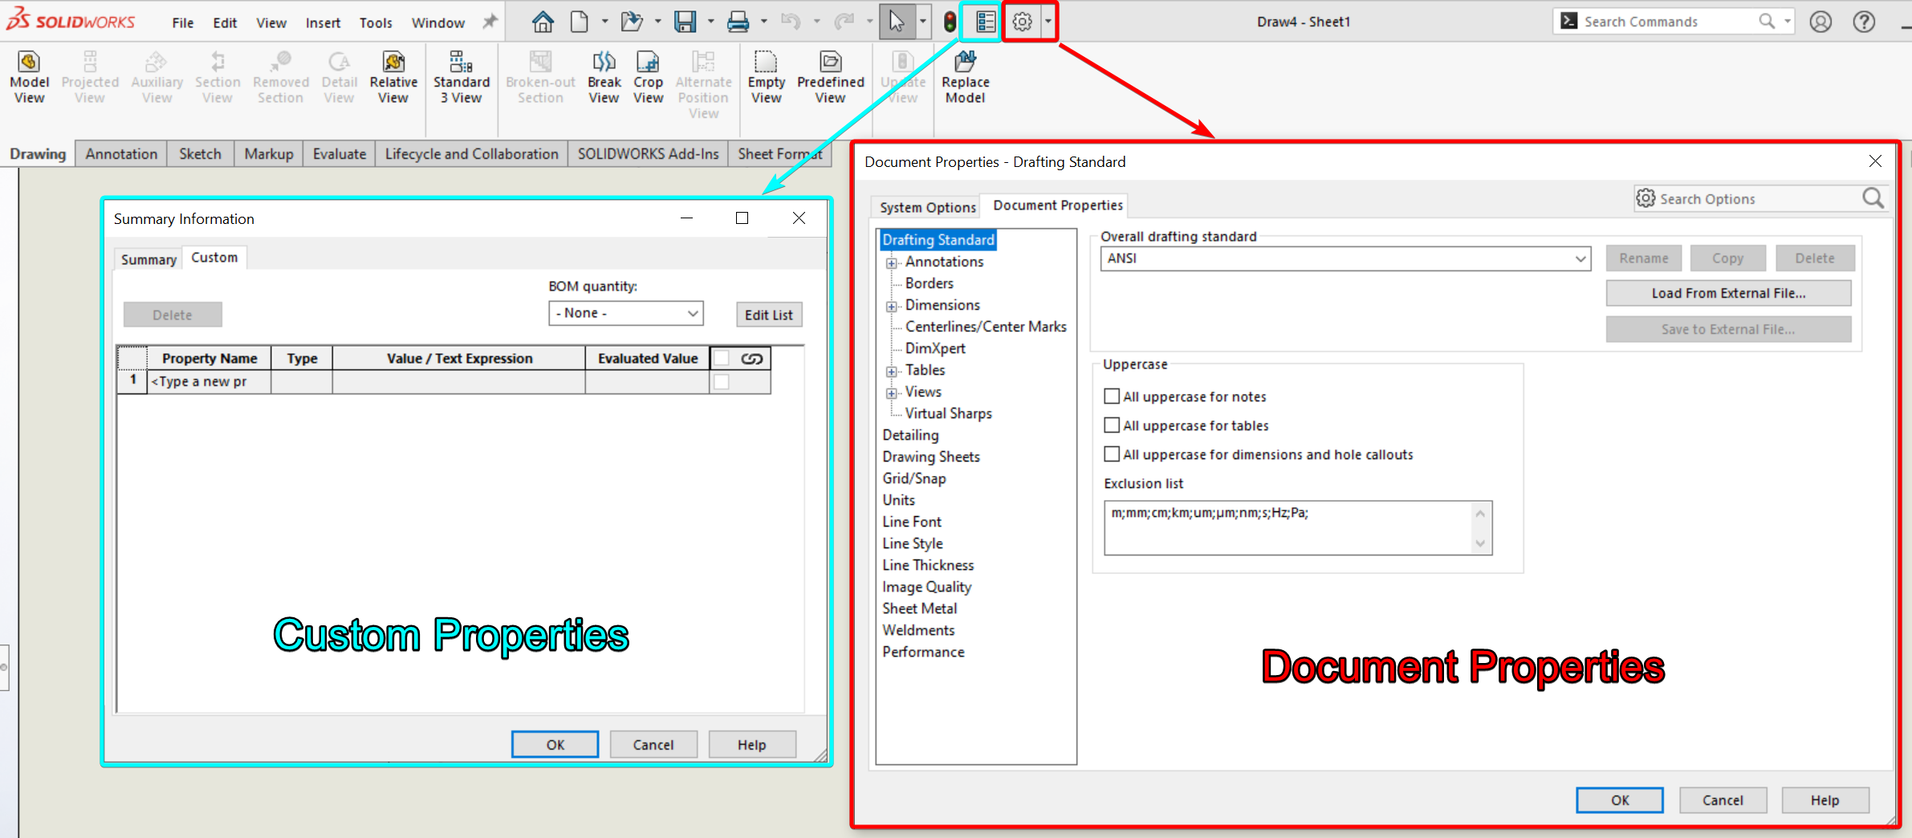Switch to the System Options tab
Screen dimensions: 1912x838
(x=927, y=207)
